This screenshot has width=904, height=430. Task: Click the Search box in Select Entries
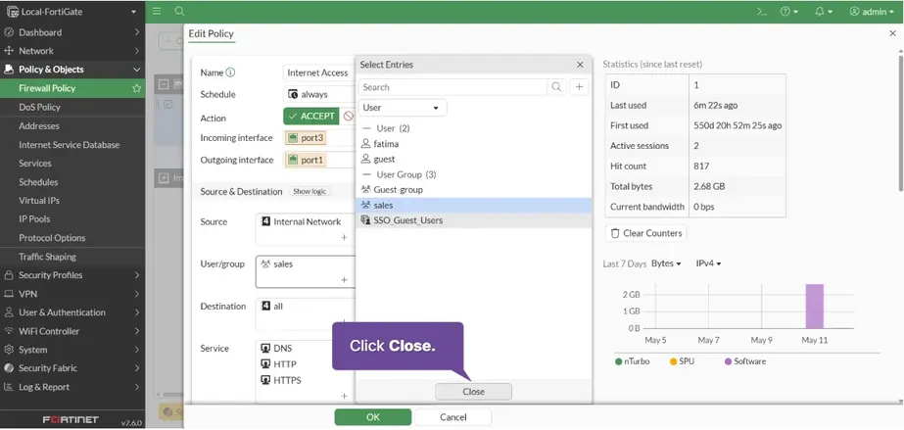tap(452, 87)
